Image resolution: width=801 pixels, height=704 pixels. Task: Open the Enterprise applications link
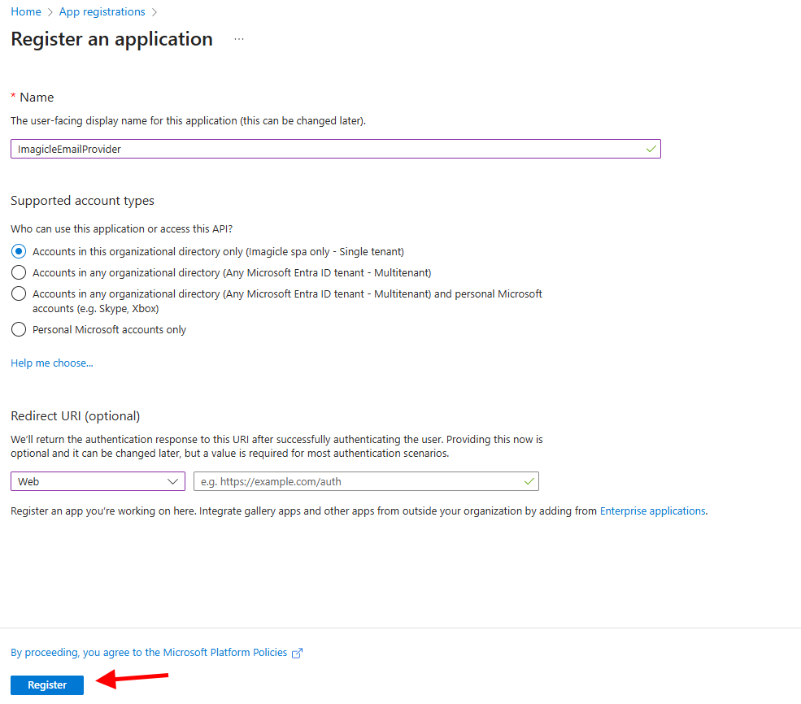[x=652, y=511]
